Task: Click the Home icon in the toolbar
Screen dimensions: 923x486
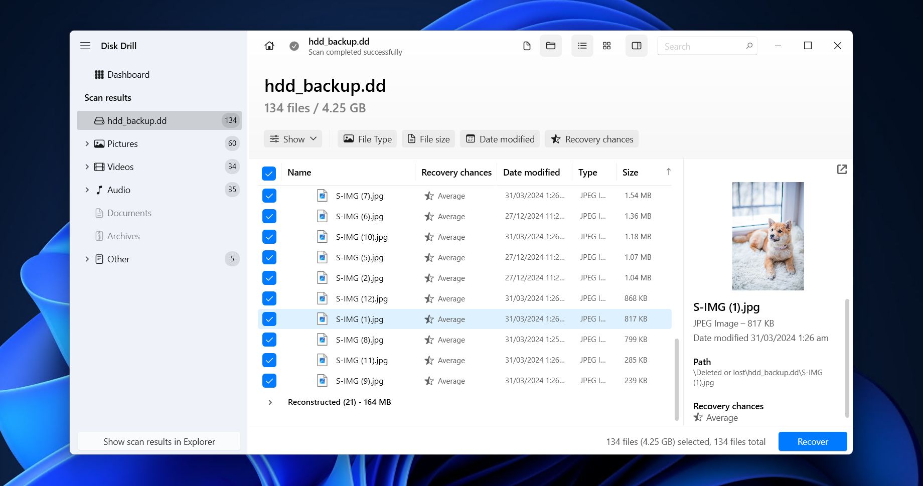Action: click(x=269, y=46)
